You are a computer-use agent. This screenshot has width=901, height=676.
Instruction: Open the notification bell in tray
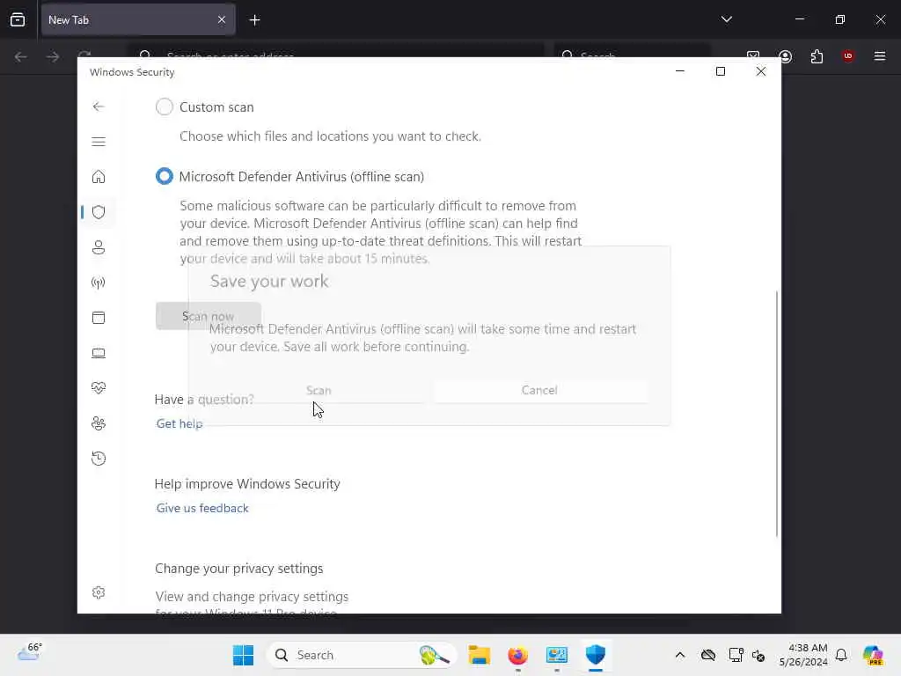841,655
